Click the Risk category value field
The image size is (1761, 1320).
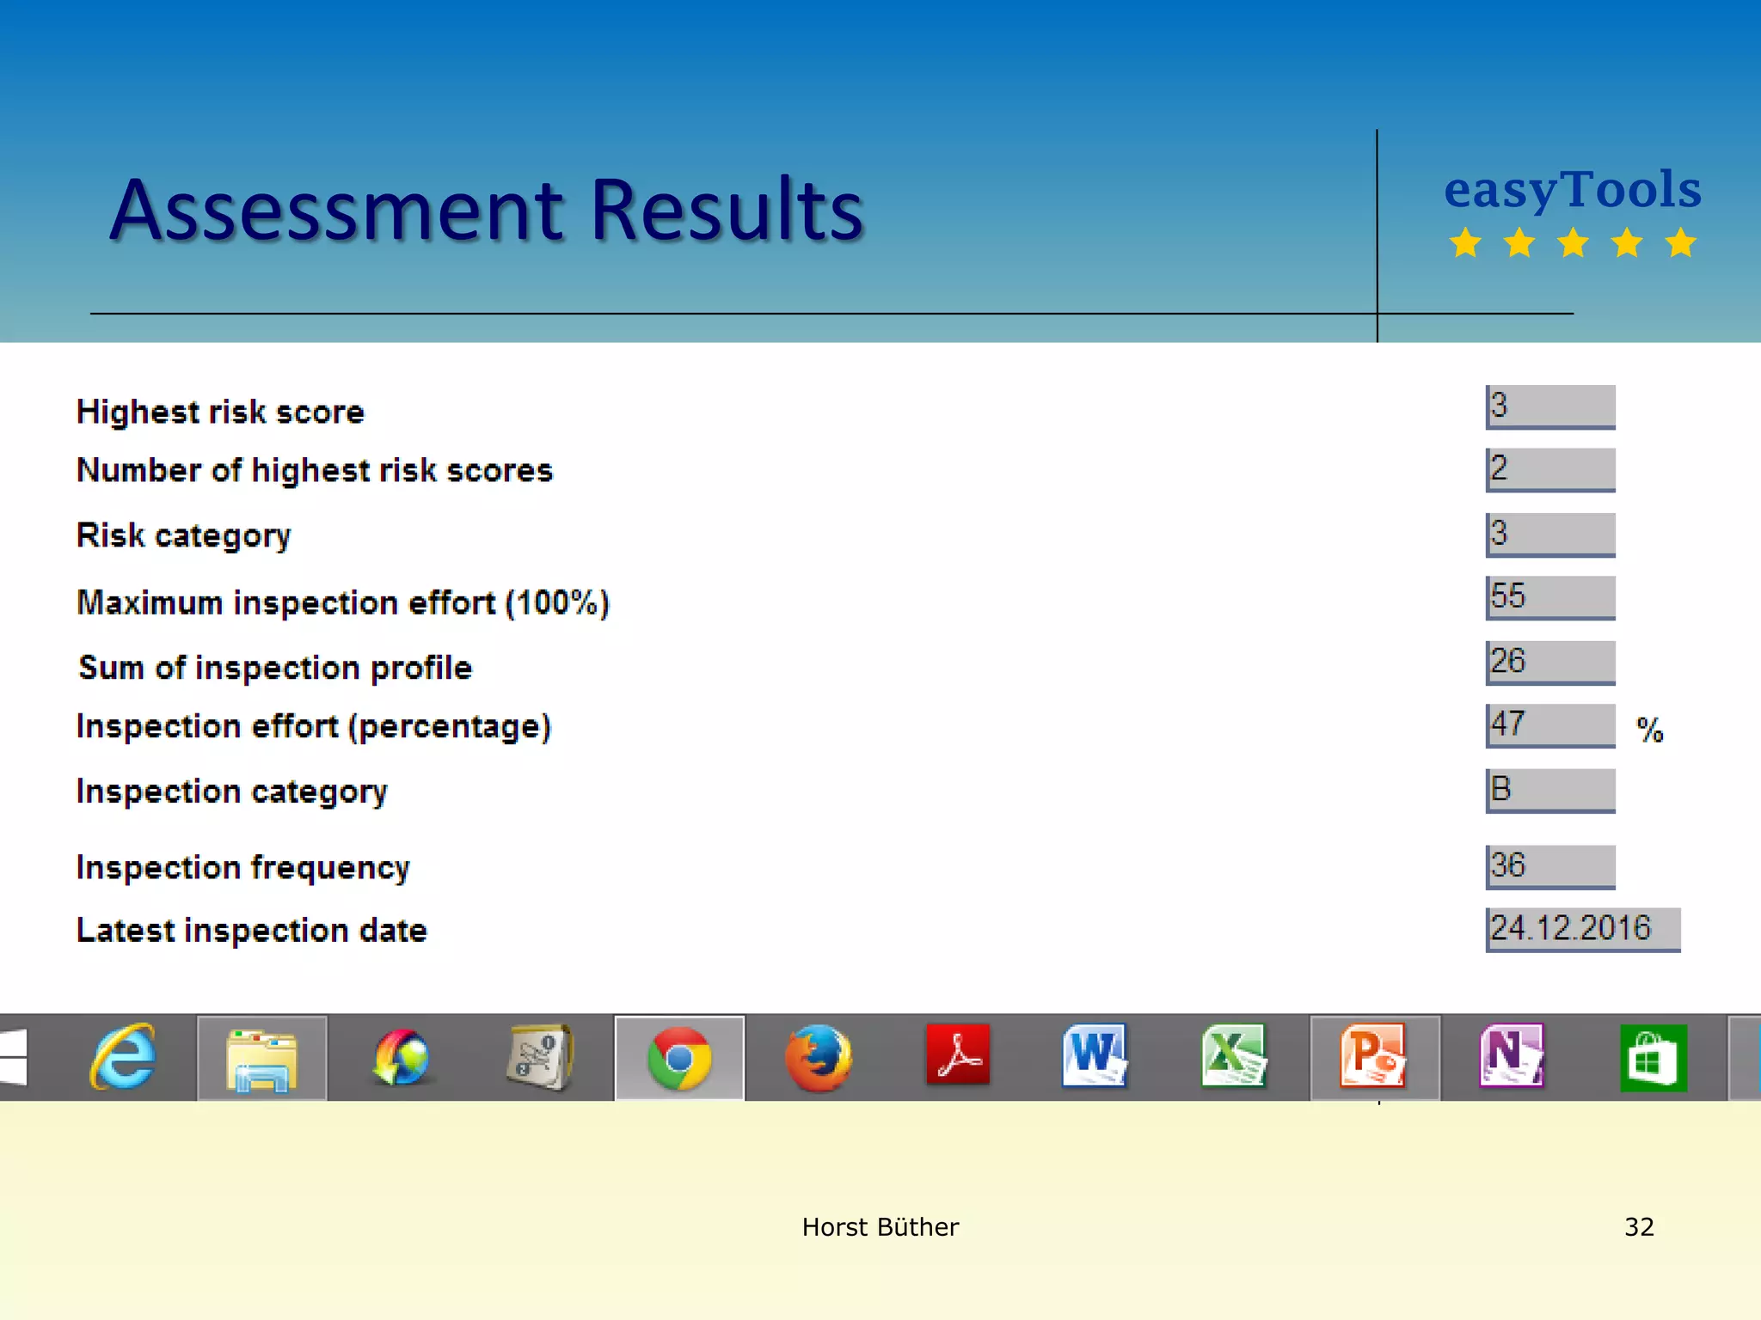(x=1550, y=535)
